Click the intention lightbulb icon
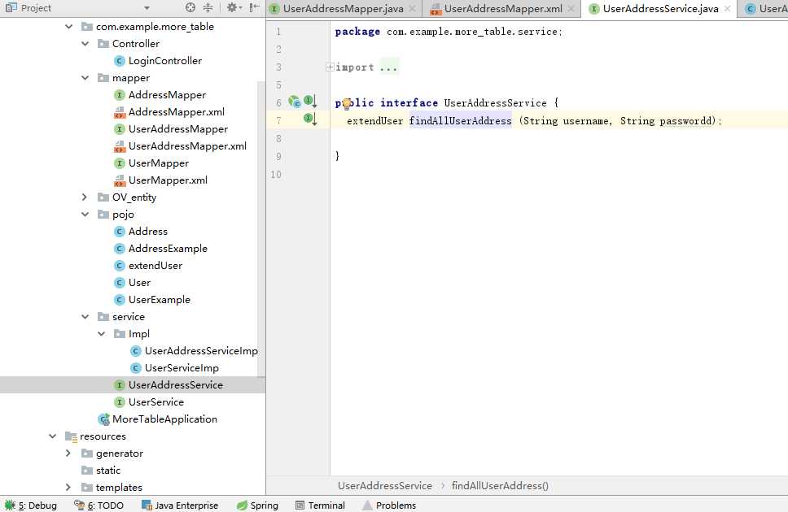Image resolution: width=788 pixels, height=512 pixels. [x=346, y=104]
